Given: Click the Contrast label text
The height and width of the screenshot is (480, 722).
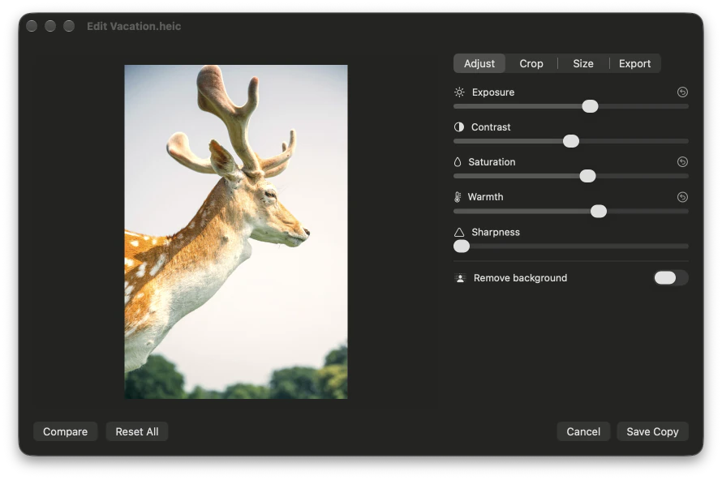Looking at the screenshot, I should [x=491, y=127].
